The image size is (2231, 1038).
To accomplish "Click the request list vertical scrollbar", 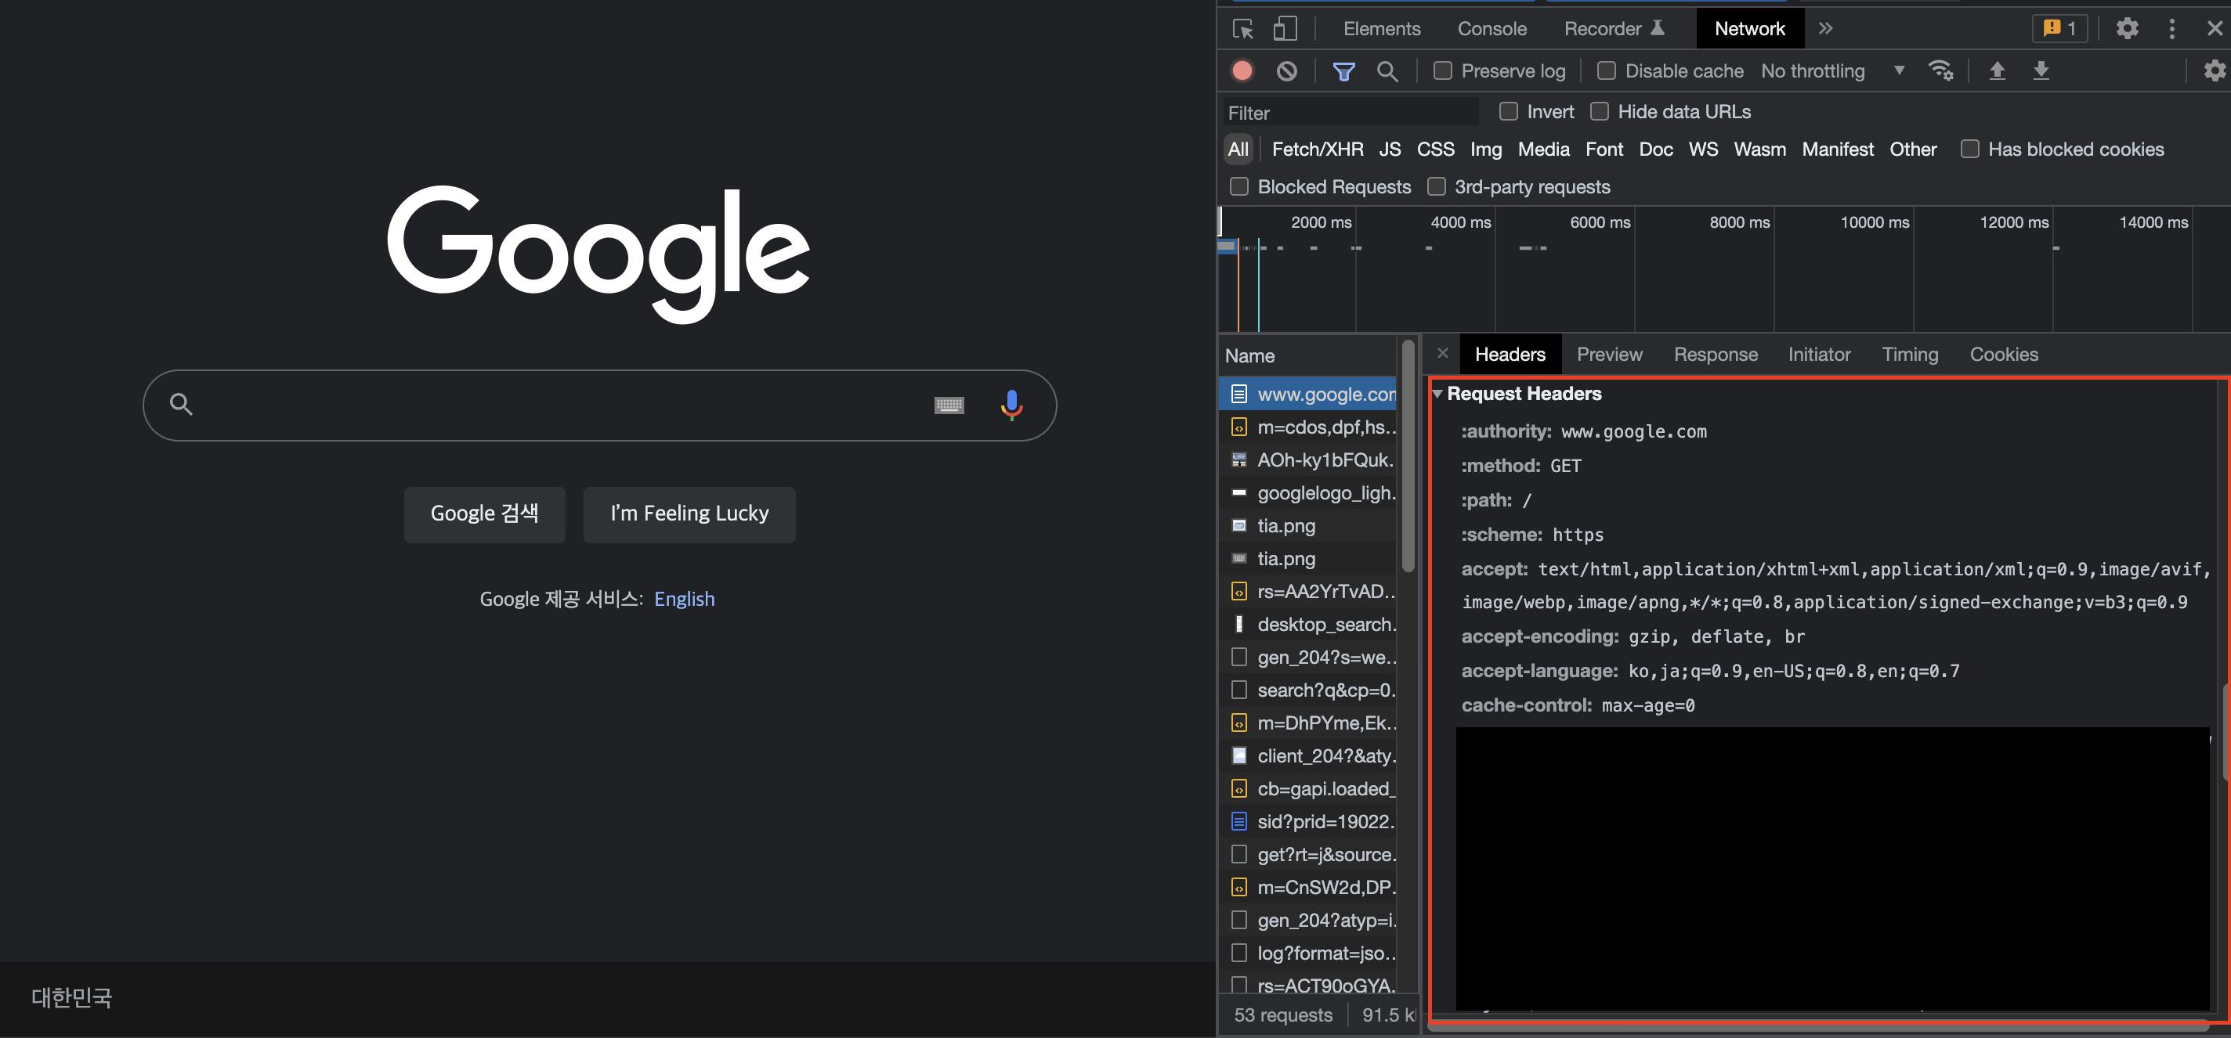I will coord(1408,456).
